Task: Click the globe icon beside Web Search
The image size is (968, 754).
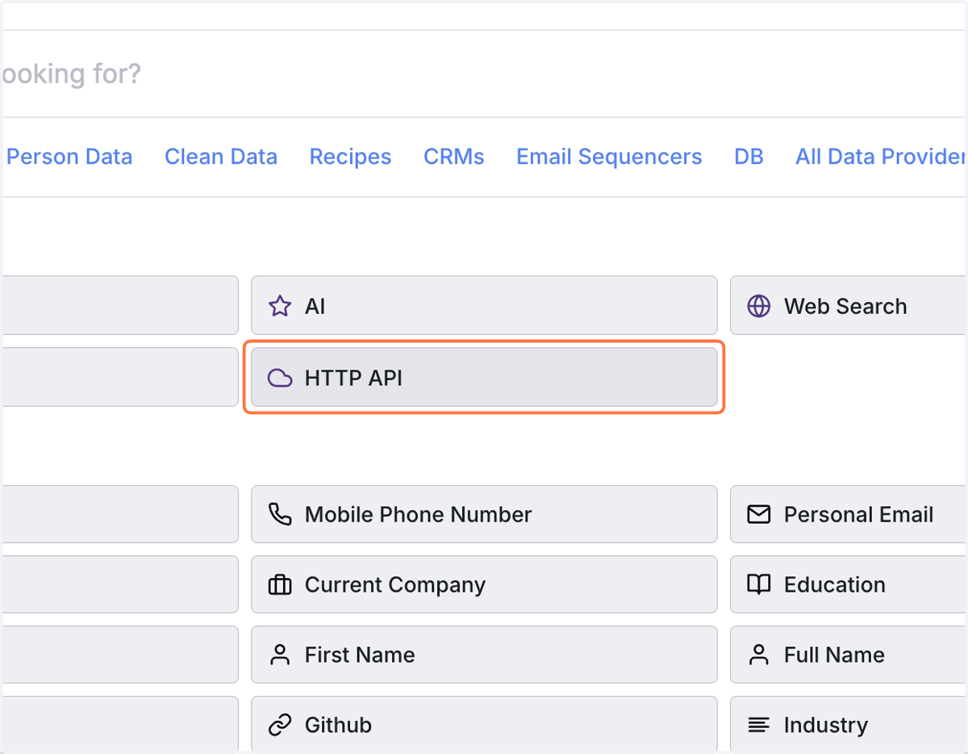Action: tap(758, 306)
